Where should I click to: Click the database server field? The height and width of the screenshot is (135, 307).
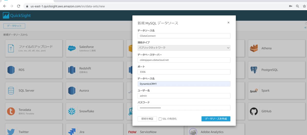click(184, 60)
